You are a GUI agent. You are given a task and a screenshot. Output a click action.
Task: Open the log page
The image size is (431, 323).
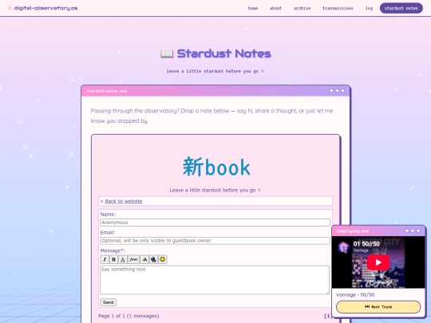[370, 8]
